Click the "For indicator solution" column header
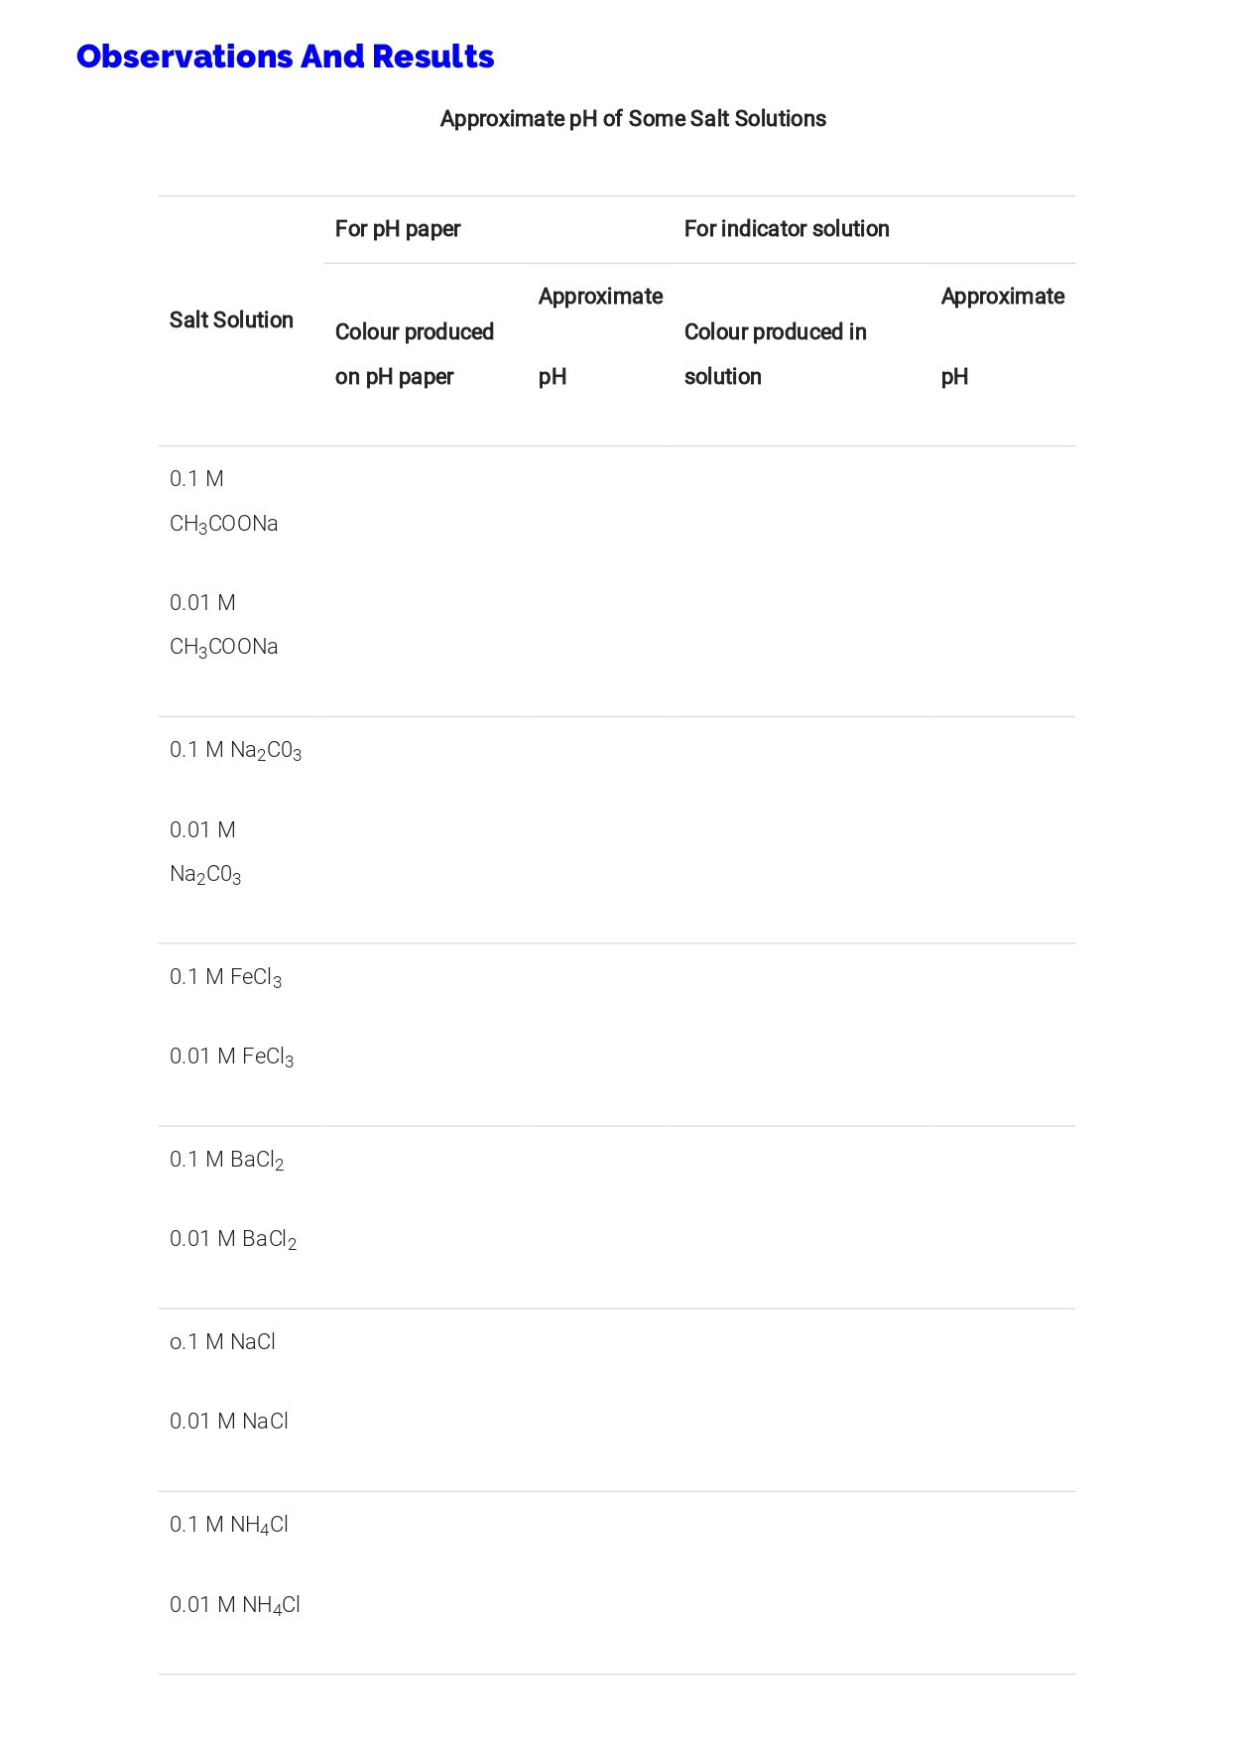This screenshot has height=1741, width=1234. [x=787, y=229]
